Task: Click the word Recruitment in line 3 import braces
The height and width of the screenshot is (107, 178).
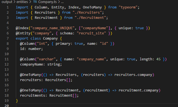Action: pyautogui.click(x=46, y=18)
